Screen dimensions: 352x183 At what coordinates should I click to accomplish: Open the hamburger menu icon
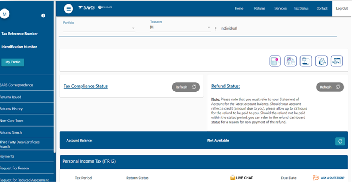[68, 9]
